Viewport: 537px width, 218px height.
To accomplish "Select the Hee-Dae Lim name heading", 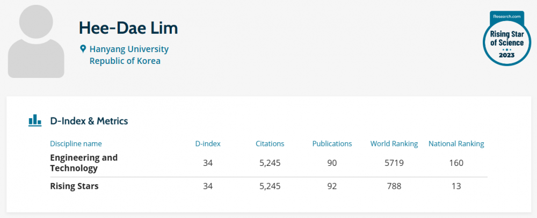I will [128, 27].
